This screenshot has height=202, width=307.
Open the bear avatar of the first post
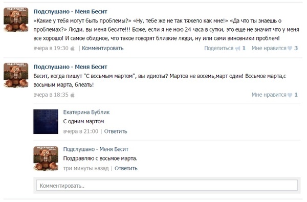tap(16, 19)
